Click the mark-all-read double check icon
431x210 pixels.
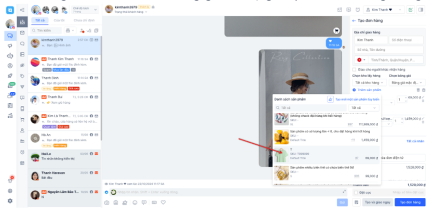(x=89, y=30)
